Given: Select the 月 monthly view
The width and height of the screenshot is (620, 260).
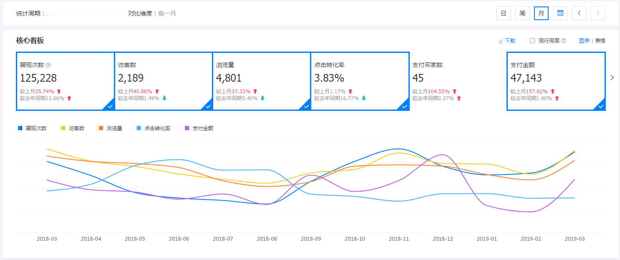Looking at the screenshot, I should (541, 13).
